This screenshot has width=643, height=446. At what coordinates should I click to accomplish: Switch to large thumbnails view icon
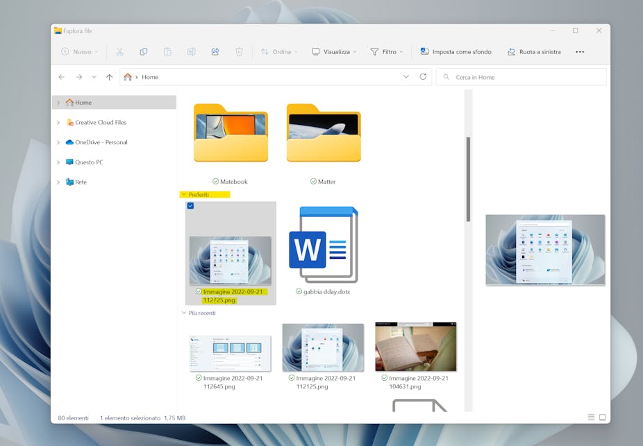[x=602, y=418]
